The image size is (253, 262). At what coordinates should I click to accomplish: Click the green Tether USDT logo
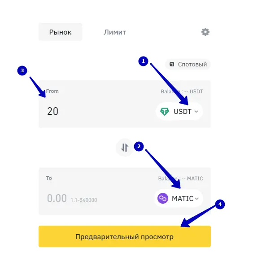165,111
